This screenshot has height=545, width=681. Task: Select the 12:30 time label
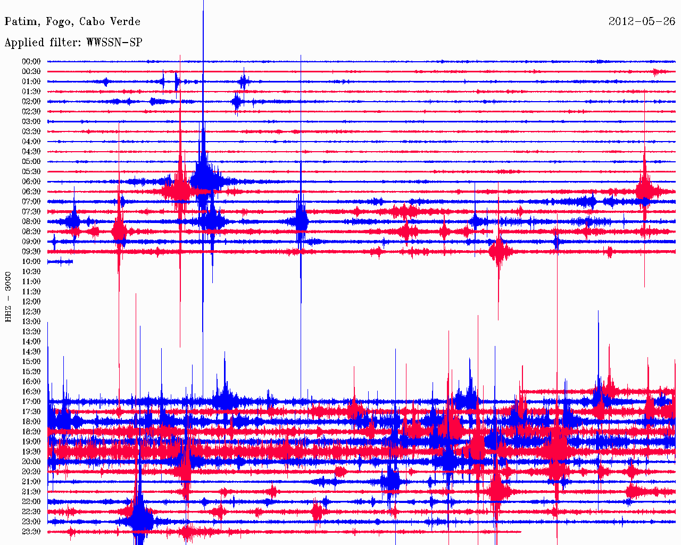[x=31, y=312]
